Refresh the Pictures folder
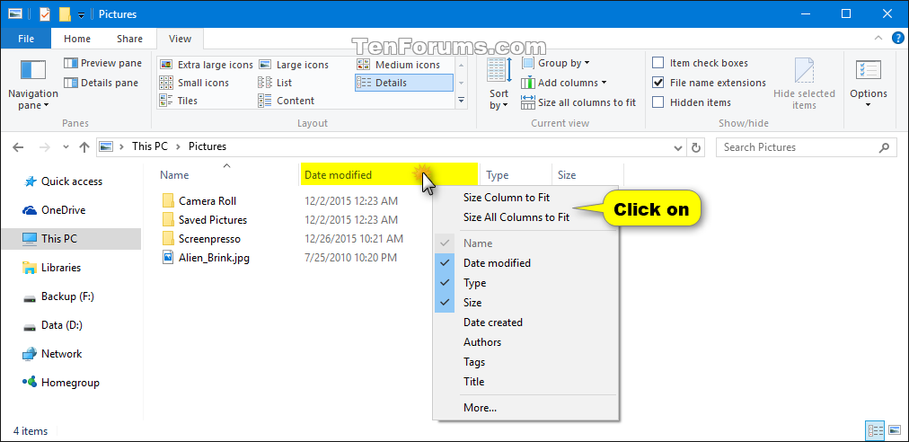This screenshot has width=909, height=442. click(696, 147)
